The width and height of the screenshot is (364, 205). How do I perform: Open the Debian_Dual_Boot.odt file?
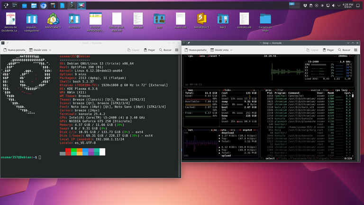tap(117, 23)
